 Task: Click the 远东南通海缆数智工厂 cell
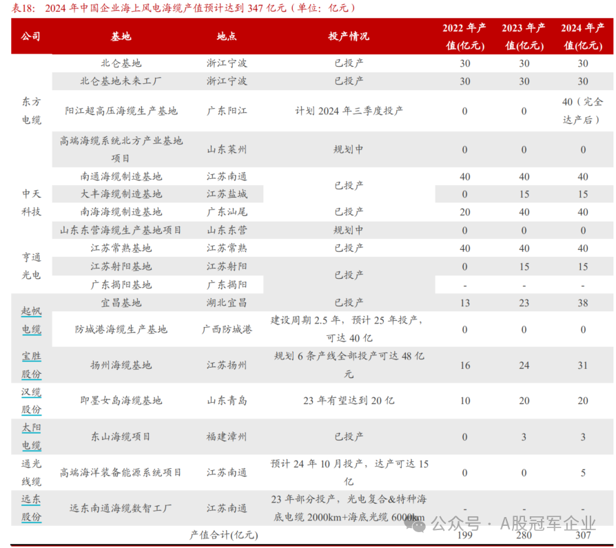(x=121, y=508)
